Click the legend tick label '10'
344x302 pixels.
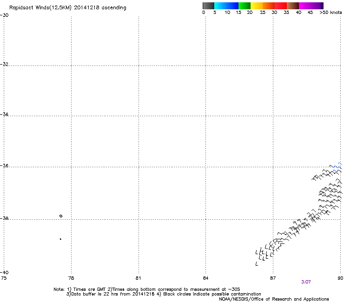click(x=227, y=13)
